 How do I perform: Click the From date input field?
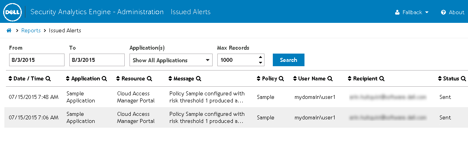[37, 60]
